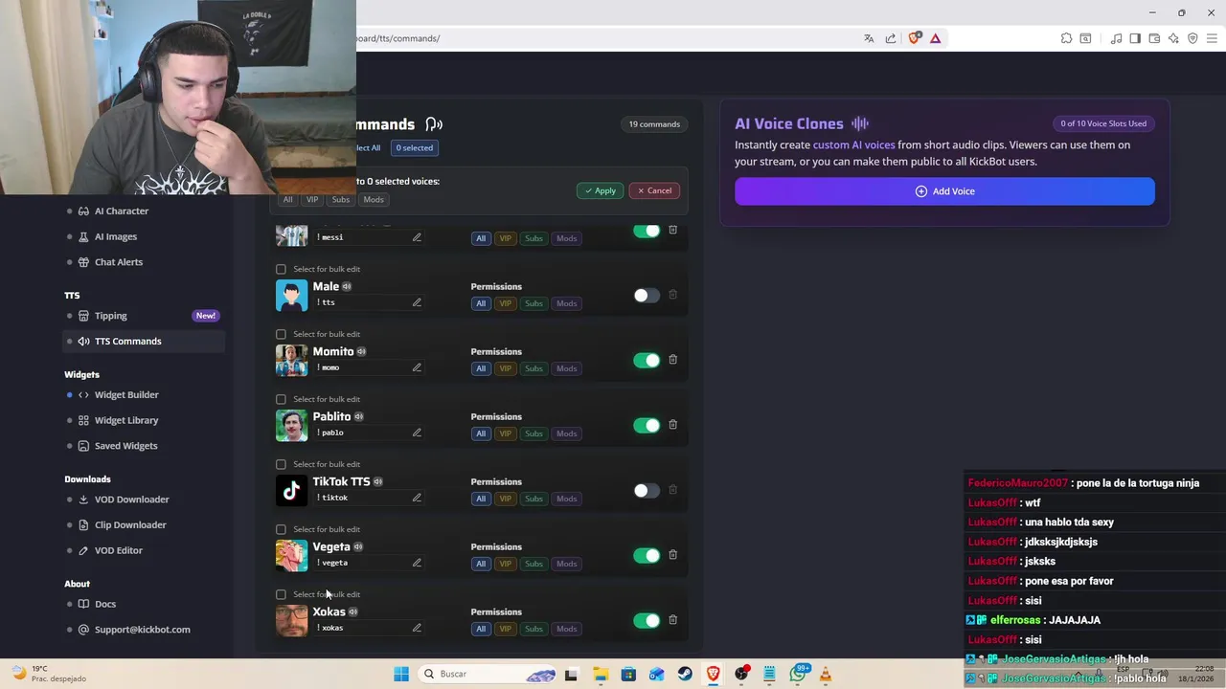Click the Cancel button for bulk edit
Screen dimensions: 1226x689
pos(654,190)
